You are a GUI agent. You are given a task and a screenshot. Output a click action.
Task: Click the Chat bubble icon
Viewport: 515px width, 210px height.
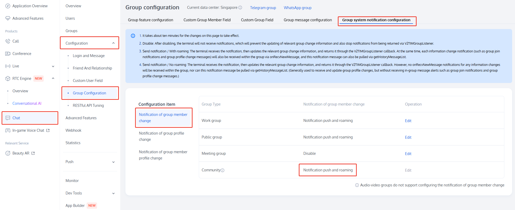coord(8,118)
